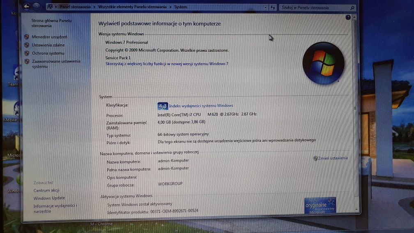
Task: Click 'Panel sterowania' breadcrumb segment
Action: point(75,7)
